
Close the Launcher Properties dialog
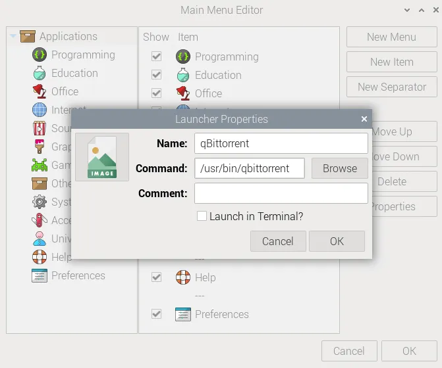[x=364, y=119]
